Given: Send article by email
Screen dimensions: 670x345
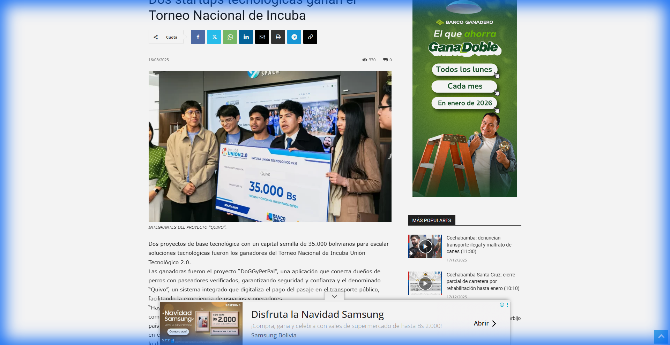Looking at the screenshot, I should (262, 37).
